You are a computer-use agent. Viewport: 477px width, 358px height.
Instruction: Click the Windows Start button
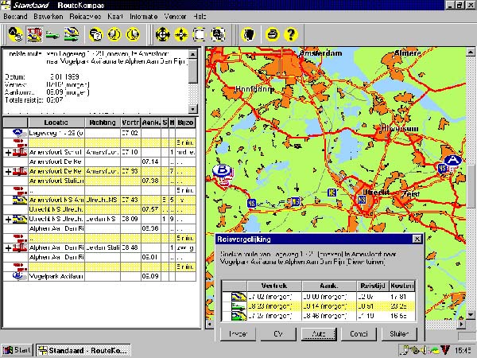[17, 351]
